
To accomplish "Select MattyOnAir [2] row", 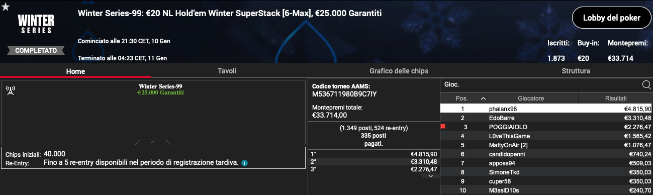I will click(546, 145).
